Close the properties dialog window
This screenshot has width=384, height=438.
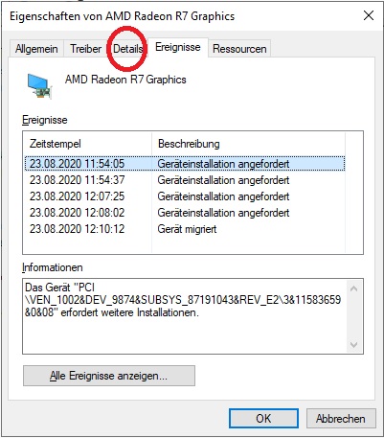pyautogui.click(x=369, y=15)
